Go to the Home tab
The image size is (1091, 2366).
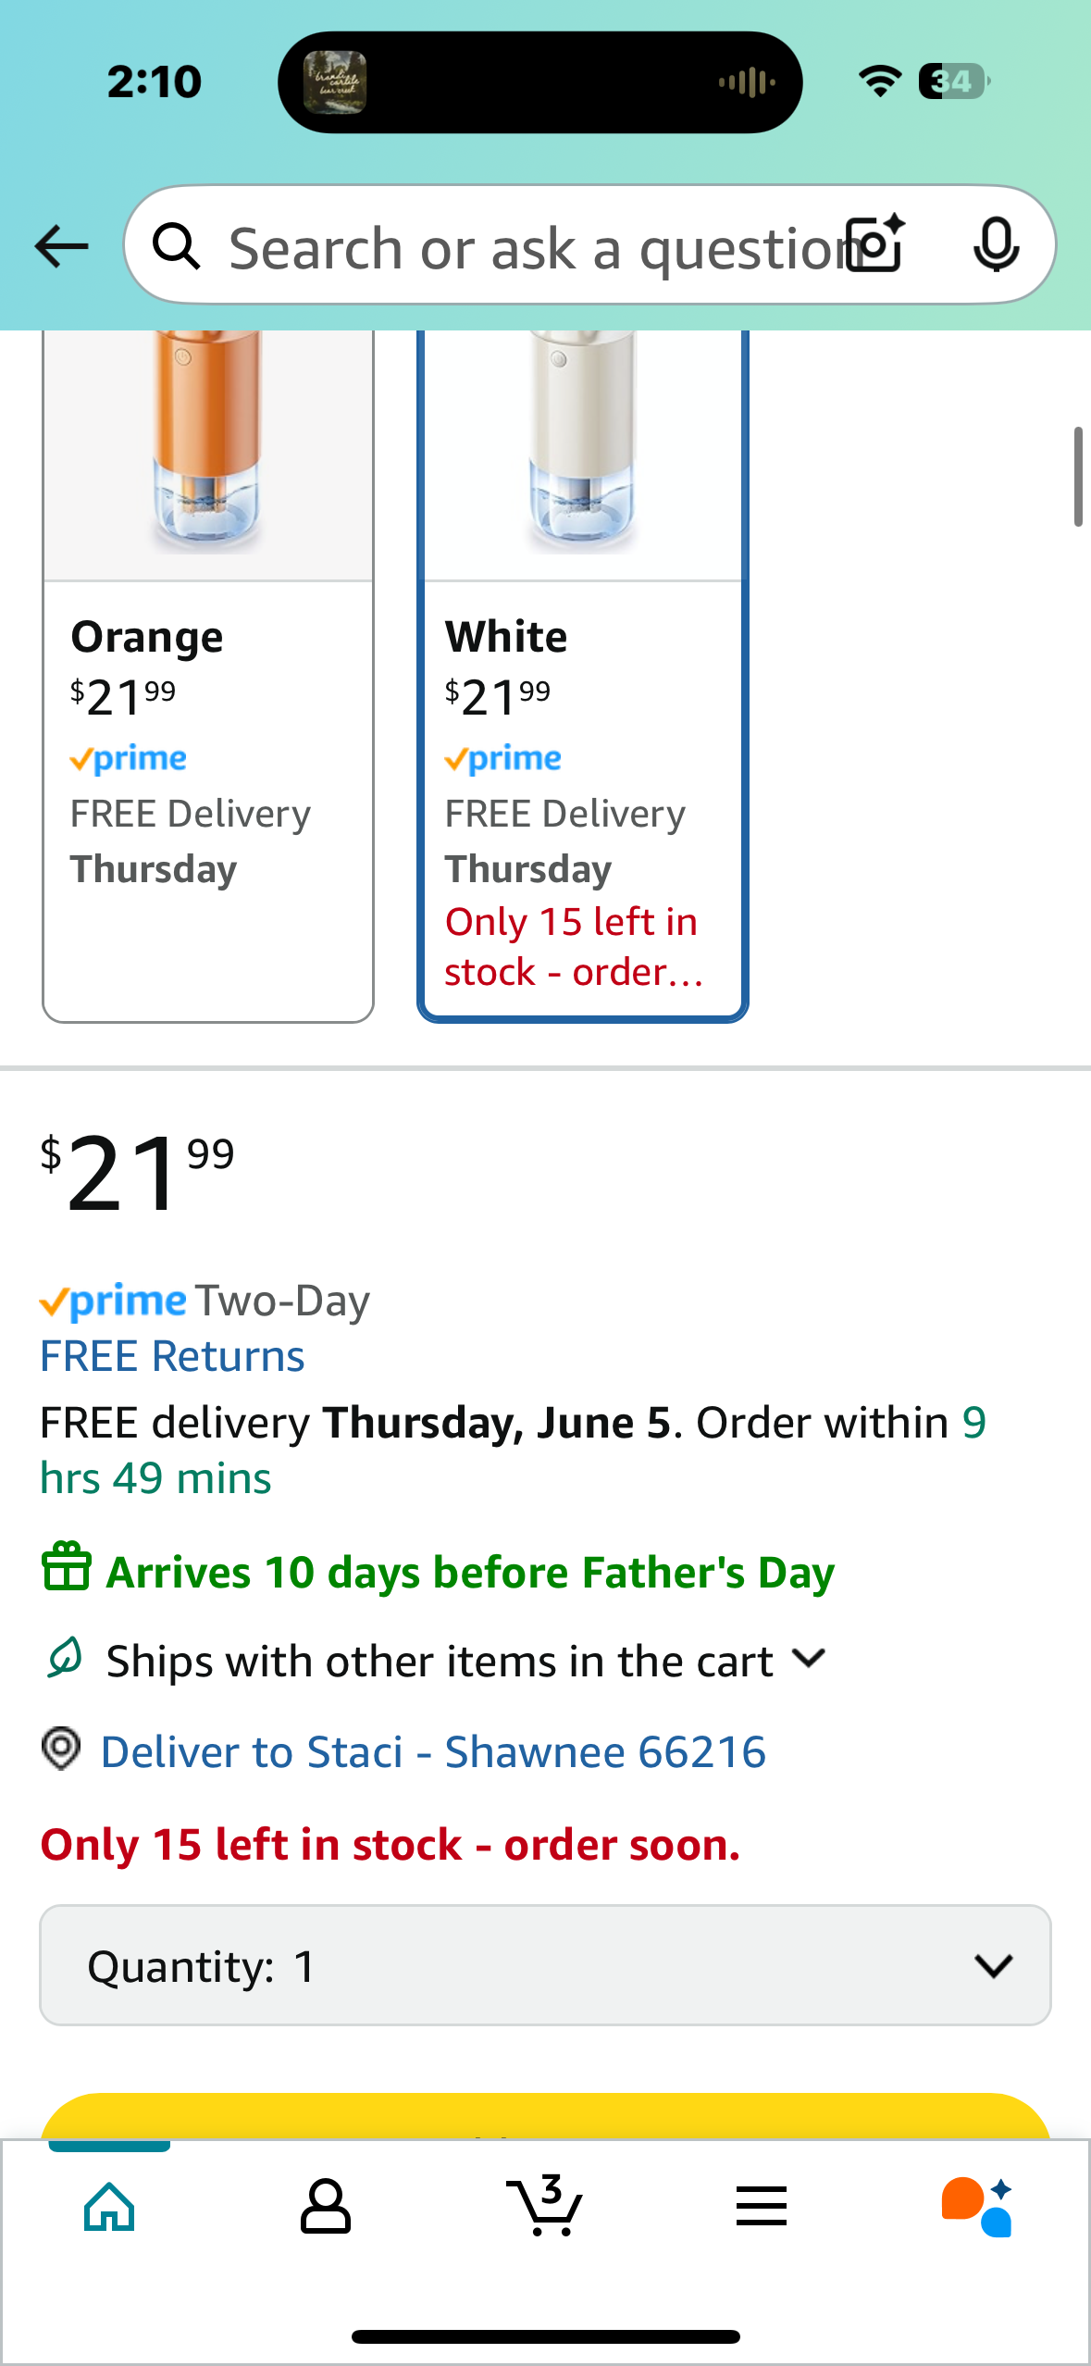pyautogui.click(x=109, y=2207)
